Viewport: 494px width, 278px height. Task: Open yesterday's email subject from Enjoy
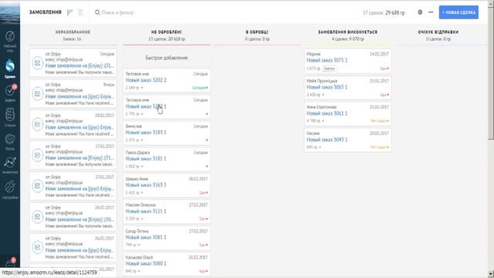(80, 97)
